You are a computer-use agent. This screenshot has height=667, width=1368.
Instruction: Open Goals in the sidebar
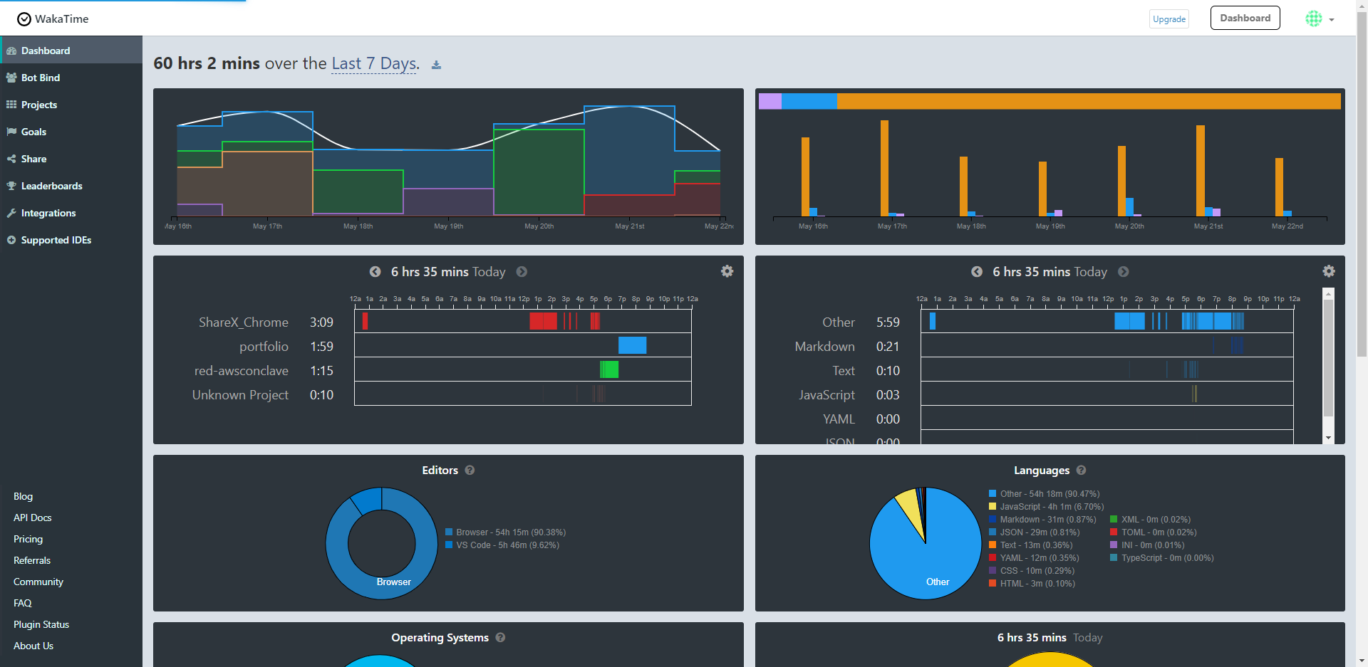click(71, 132)
